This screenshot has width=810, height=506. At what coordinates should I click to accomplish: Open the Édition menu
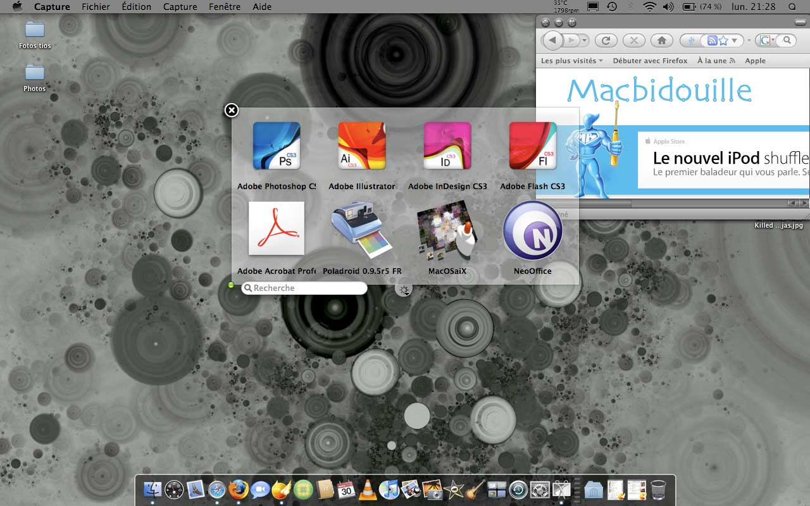[x=136, y=7]
